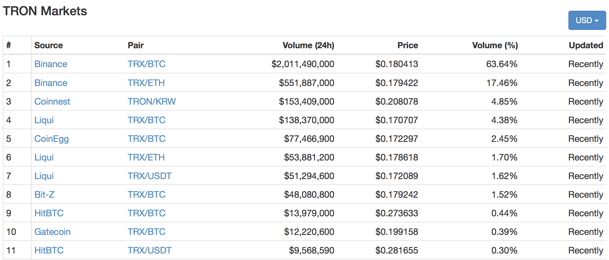Image resolution: width=609 pixels, height=260 pixels.
Task: Select volume value $13,979,000
Action: [309, 213]
